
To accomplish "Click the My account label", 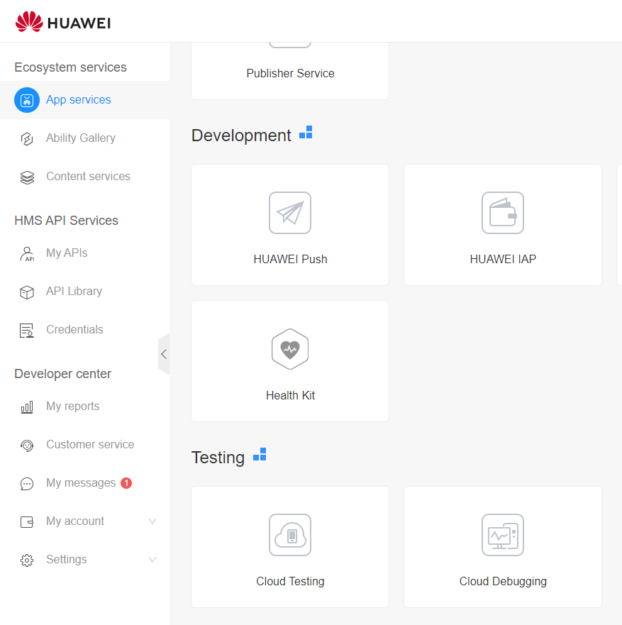I will click(75, 521).
